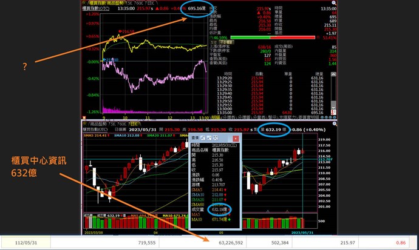
Task: Click the 13:29:20 row in the tick list
Action: [x=270, y=78]
